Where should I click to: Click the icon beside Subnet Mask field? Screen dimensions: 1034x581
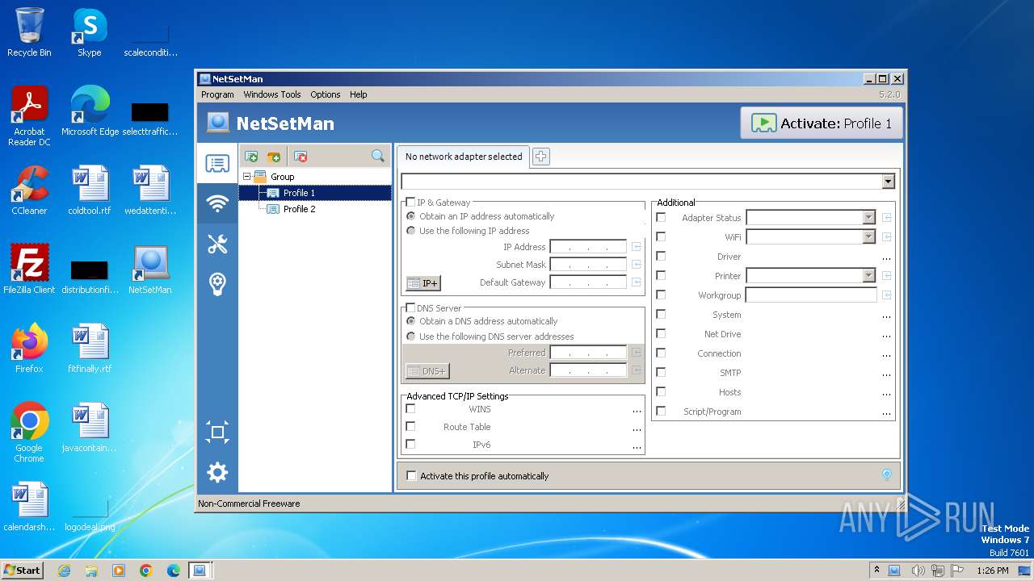637,265
